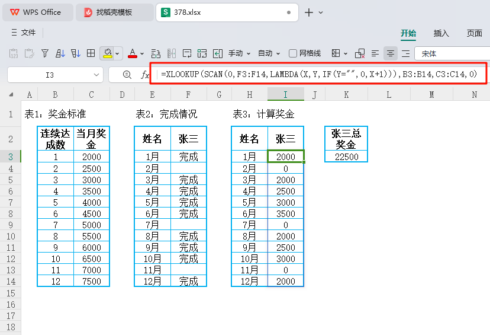Click the sort ascending icon
The width and height of the screenshot is (490, 335).
coord(60,53)
